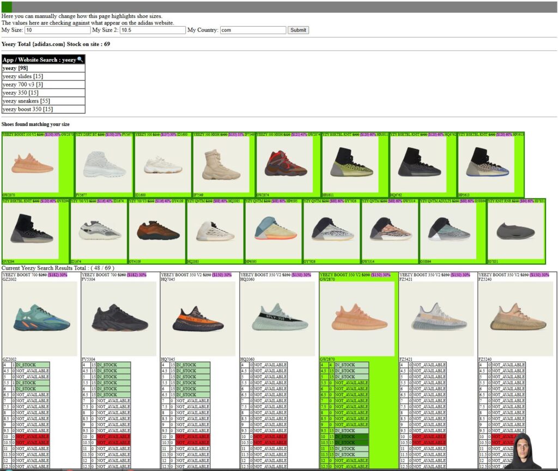Open the large HQ2060 350 V2 image
Viewport: 558px width, 471px height.
pos(277,319)
